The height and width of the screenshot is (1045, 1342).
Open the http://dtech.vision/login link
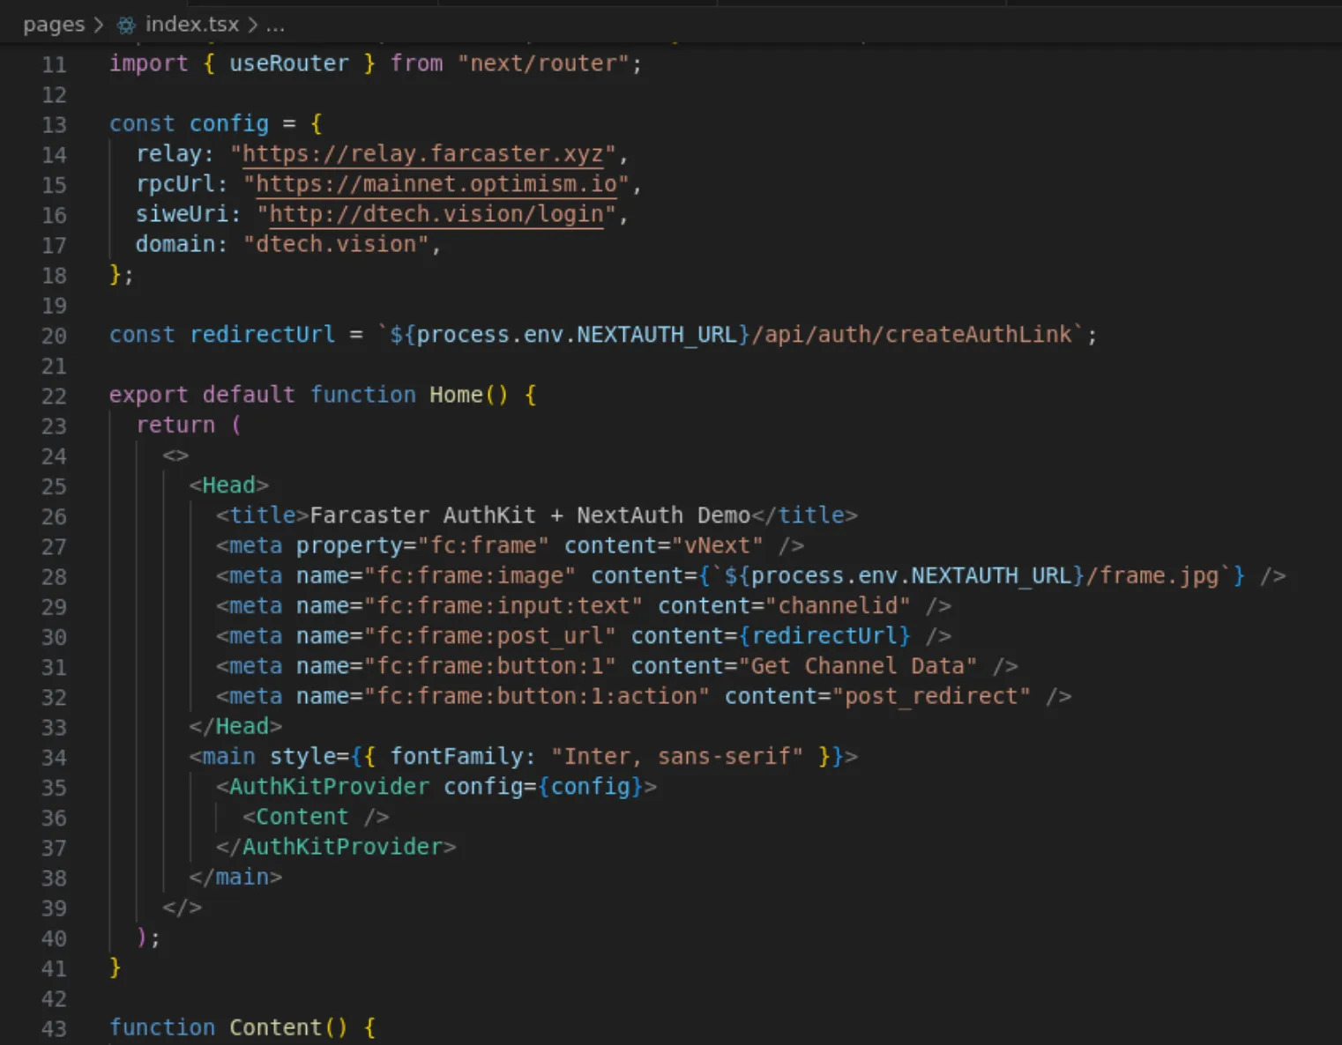tap(436, 214)
